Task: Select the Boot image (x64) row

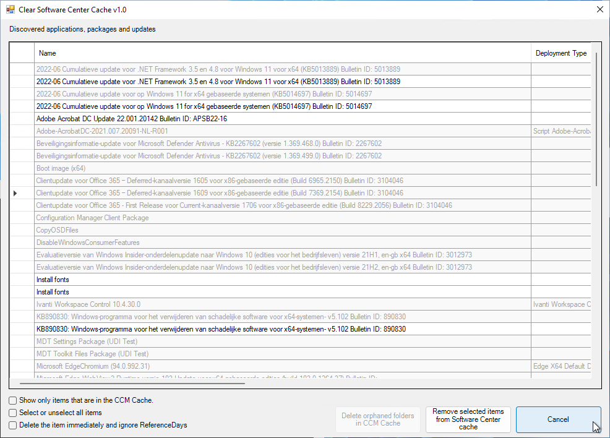Action: tap(61, 168)
